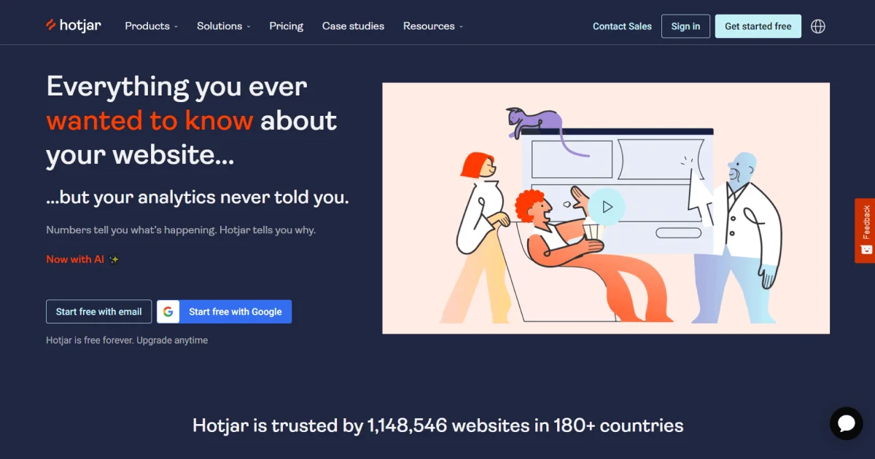Image resolution: width=875 pixels, height=459 pixels.
Task: Open the language globe icon
Action: [818, 26]
